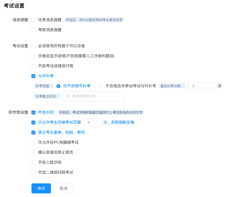Tick 必须答完所有题才可以交卷 checkbox
Viewport: 240px width, 197px height.
coord(33,46)
